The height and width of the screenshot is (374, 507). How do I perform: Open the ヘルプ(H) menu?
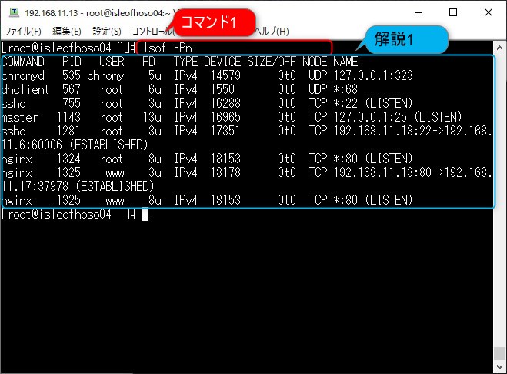click(272, 32)
